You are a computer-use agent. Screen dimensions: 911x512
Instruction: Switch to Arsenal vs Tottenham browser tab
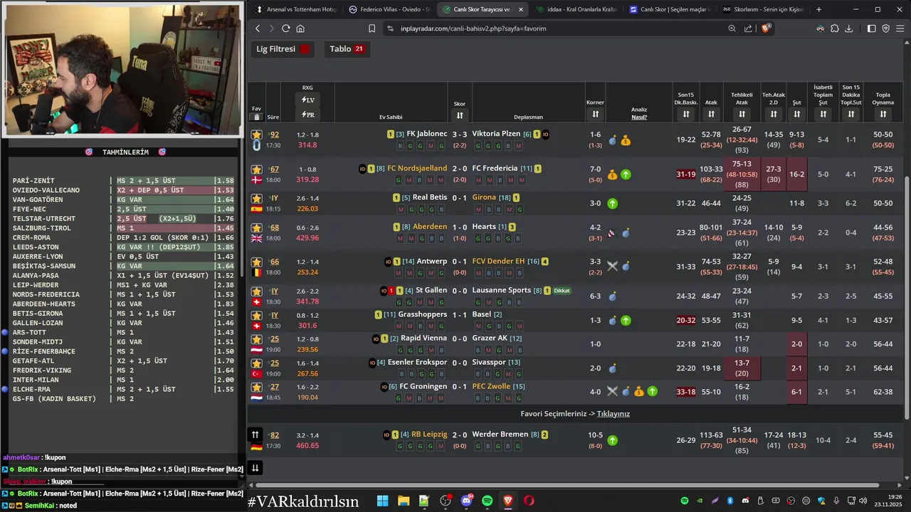coord(295,9)
